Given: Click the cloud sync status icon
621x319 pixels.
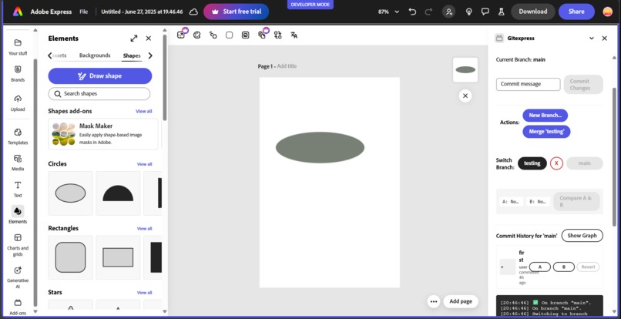Looking at the screenshot, I should (x=193, y=12).
